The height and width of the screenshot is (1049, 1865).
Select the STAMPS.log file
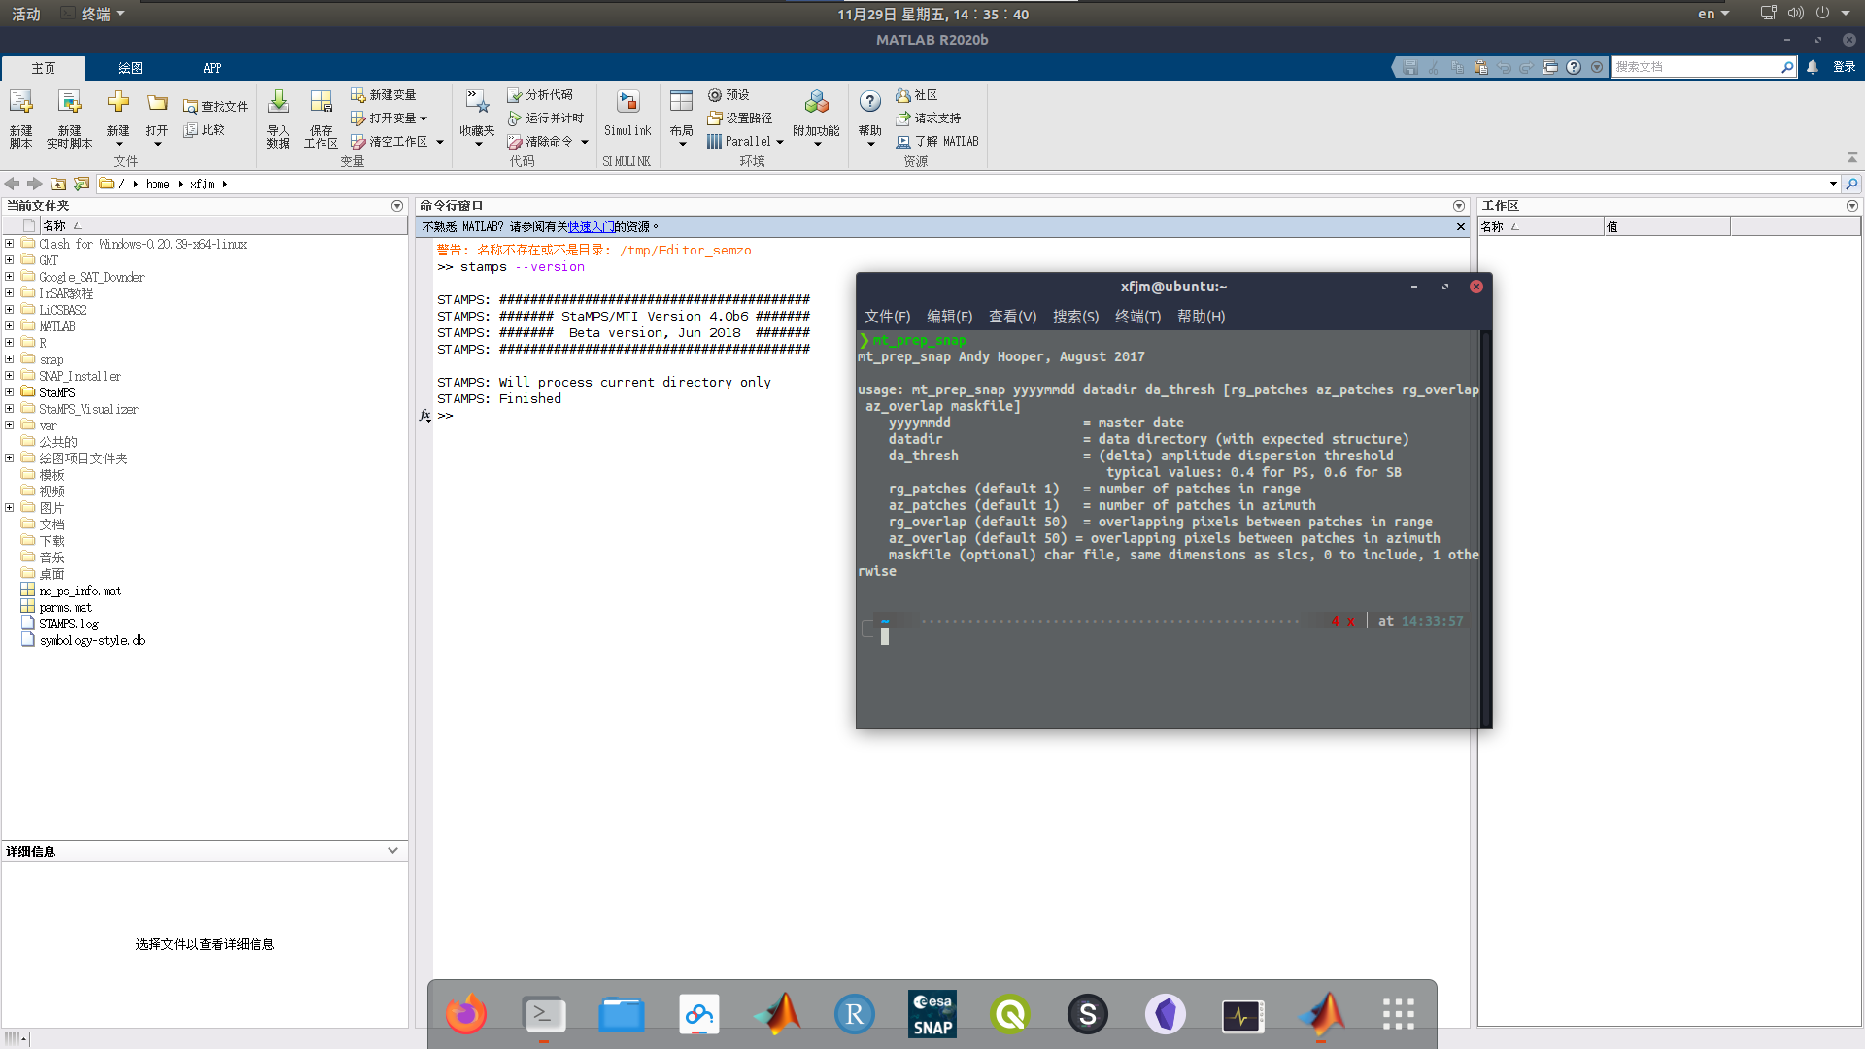coord(68,624)
